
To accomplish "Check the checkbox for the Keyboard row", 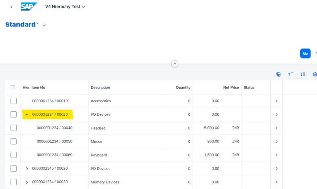I will coord(13,155).
